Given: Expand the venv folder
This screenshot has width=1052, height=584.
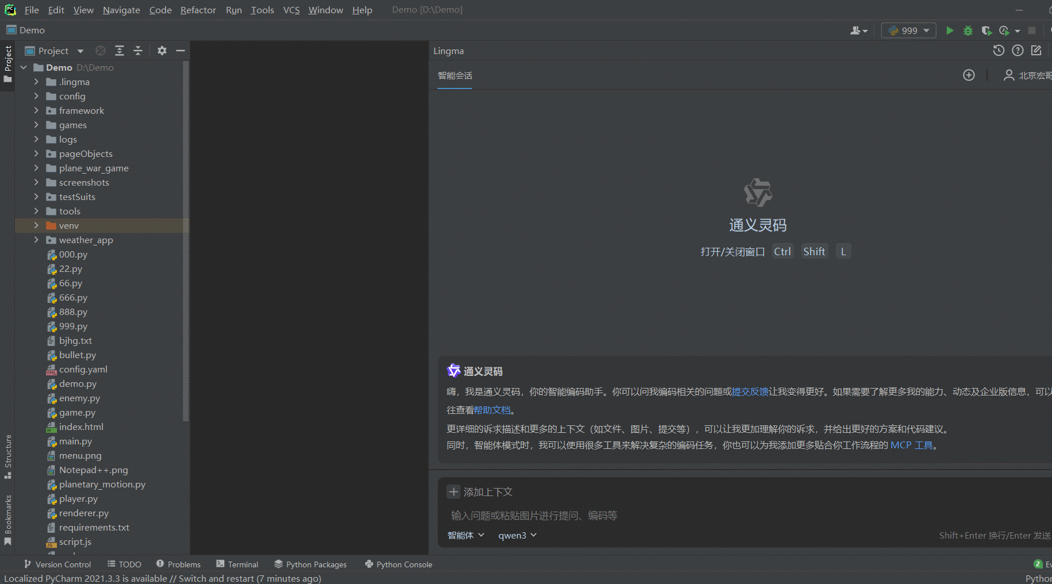Looking at the screenshot, I should [x=36, y=225].
